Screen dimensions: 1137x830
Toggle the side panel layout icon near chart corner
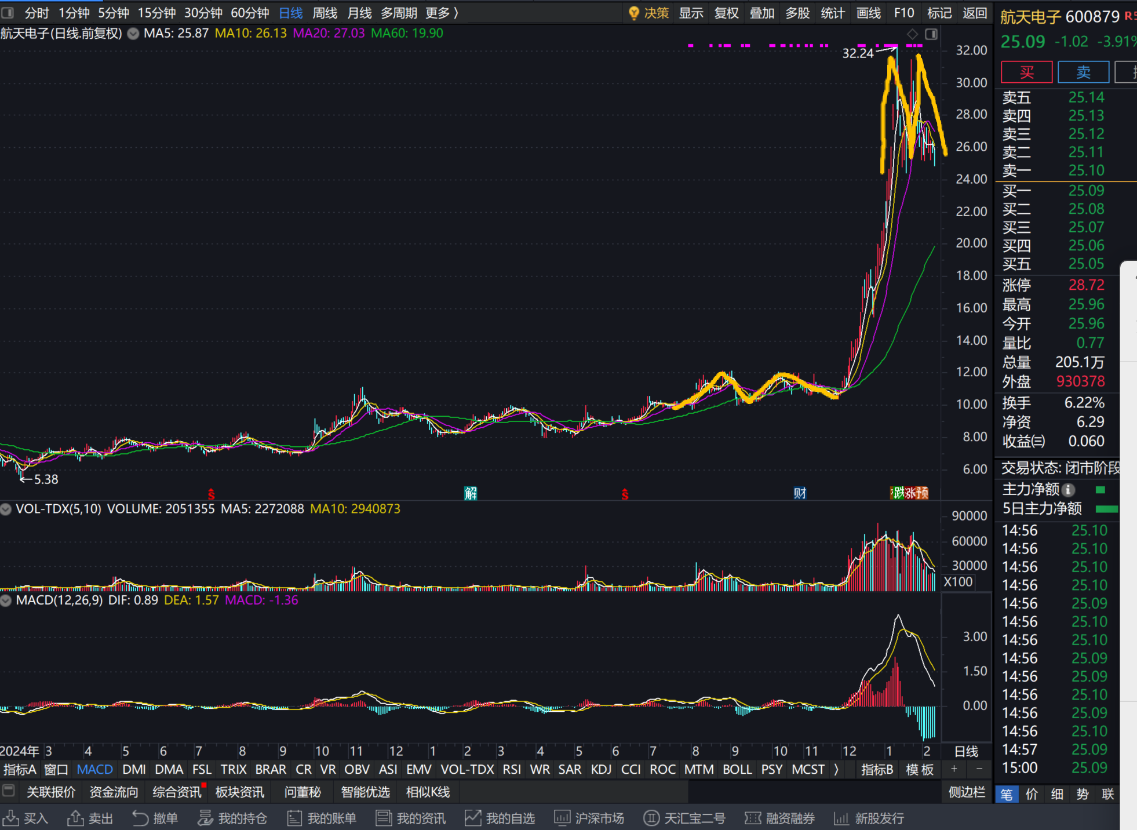pyautogui.click(x=931, y=34)
